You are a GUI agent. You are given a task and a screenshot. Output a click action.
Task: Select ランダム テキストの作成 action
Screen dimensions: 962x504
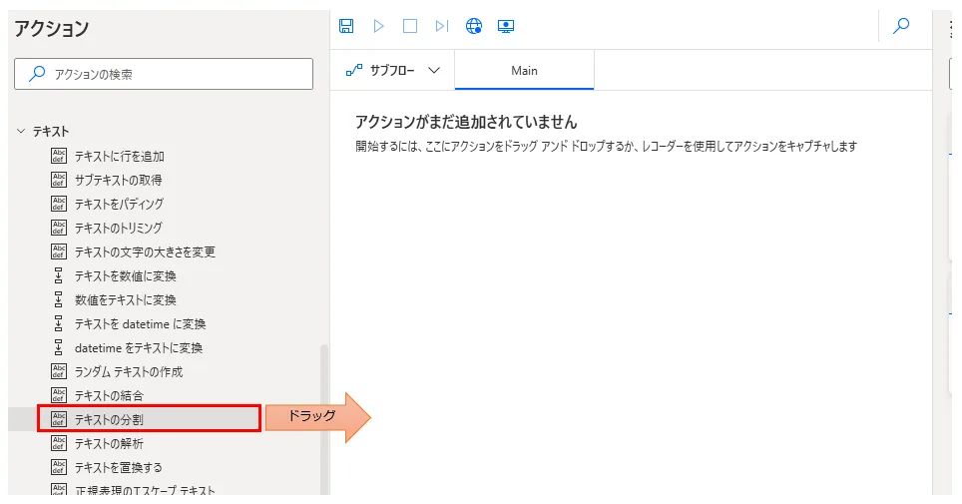[128, 371]
